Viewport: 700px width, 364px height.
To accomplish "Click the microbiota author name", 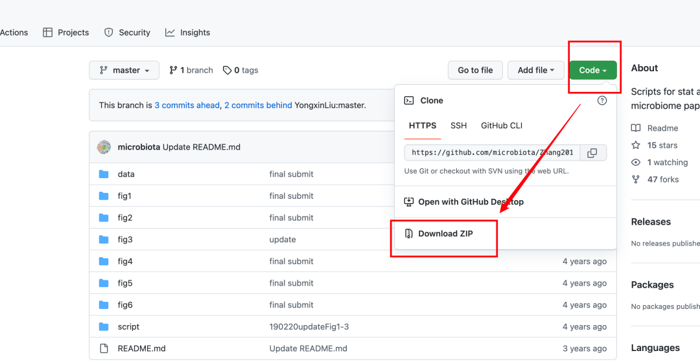I will click(139, 147).
